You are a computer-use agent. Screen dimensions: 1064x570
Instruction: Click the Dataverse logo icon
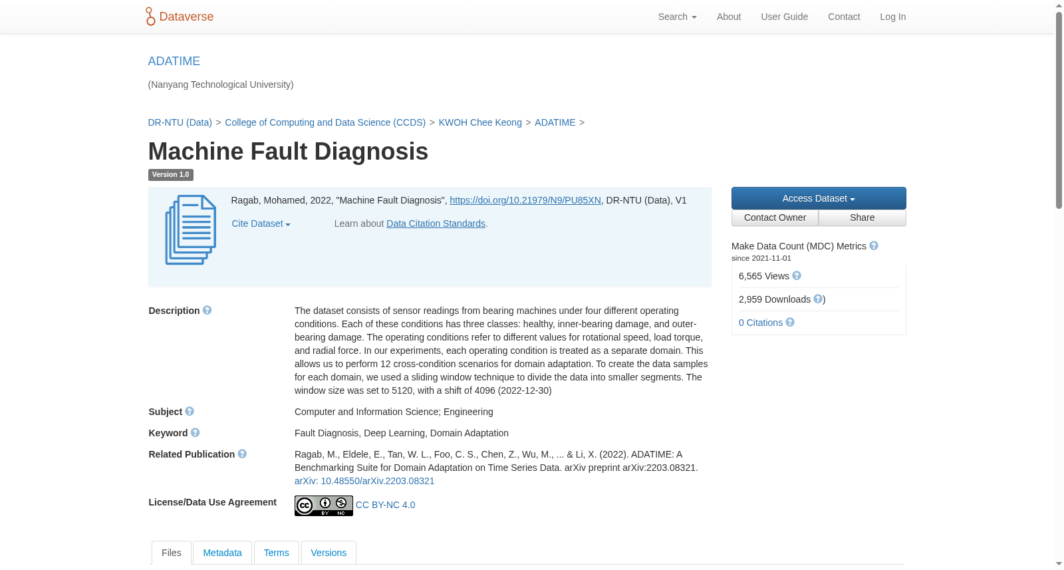coord(150,17)
